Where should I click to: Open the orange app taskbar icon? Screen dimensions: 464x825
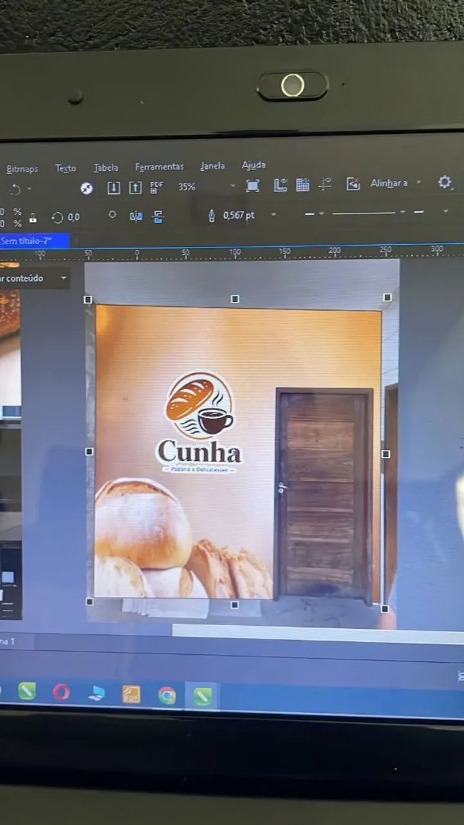pyautogui.click(x=131, y=694)
